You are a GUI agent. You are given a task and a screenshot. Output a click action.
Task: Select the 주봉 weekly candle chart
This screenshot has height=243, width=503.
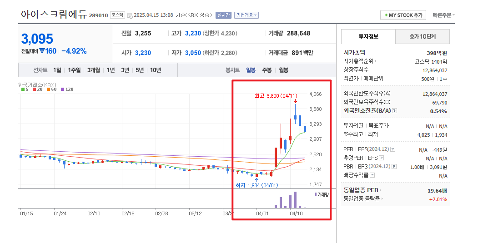(267, 70)
